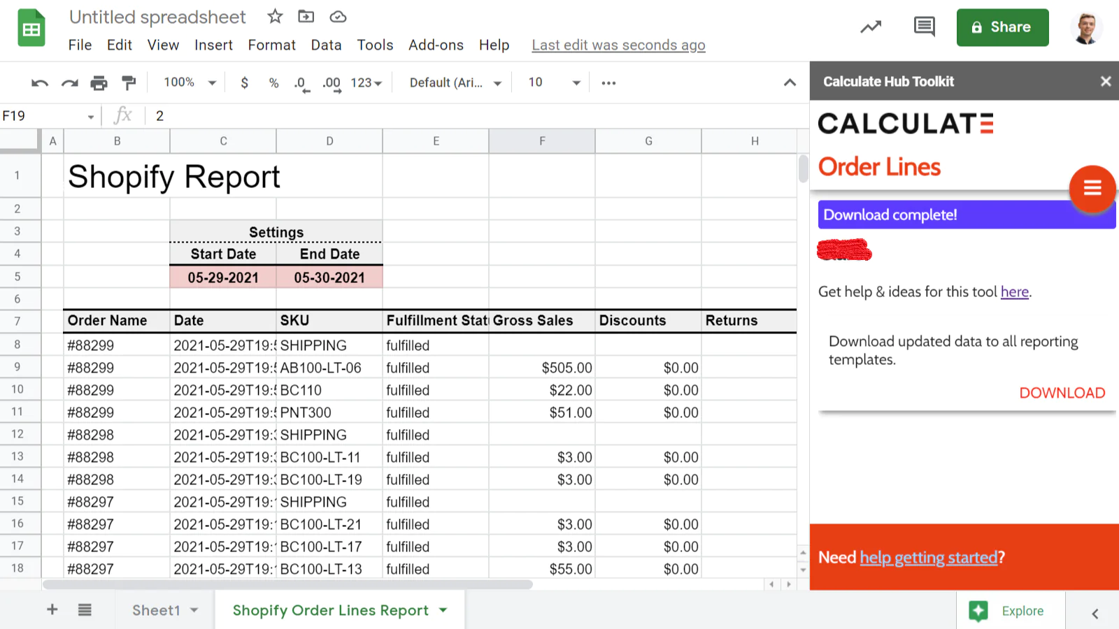The image size is (1119, 629).
Task: Show all sheets list
Action: [85, 609]
